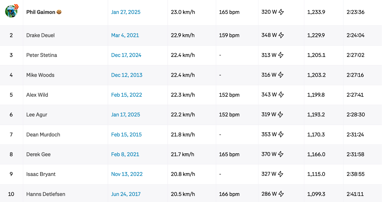Click the cookie emoji beside Phil Gaimon

pos(59,12)
